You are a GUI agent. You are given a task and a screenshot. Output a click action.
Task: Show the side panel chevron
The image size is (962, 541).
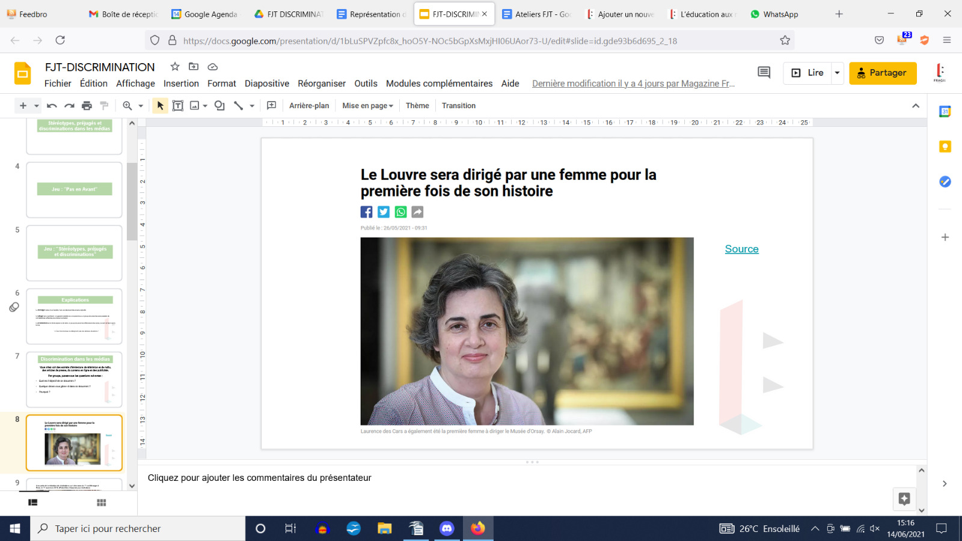pos(945,483)
